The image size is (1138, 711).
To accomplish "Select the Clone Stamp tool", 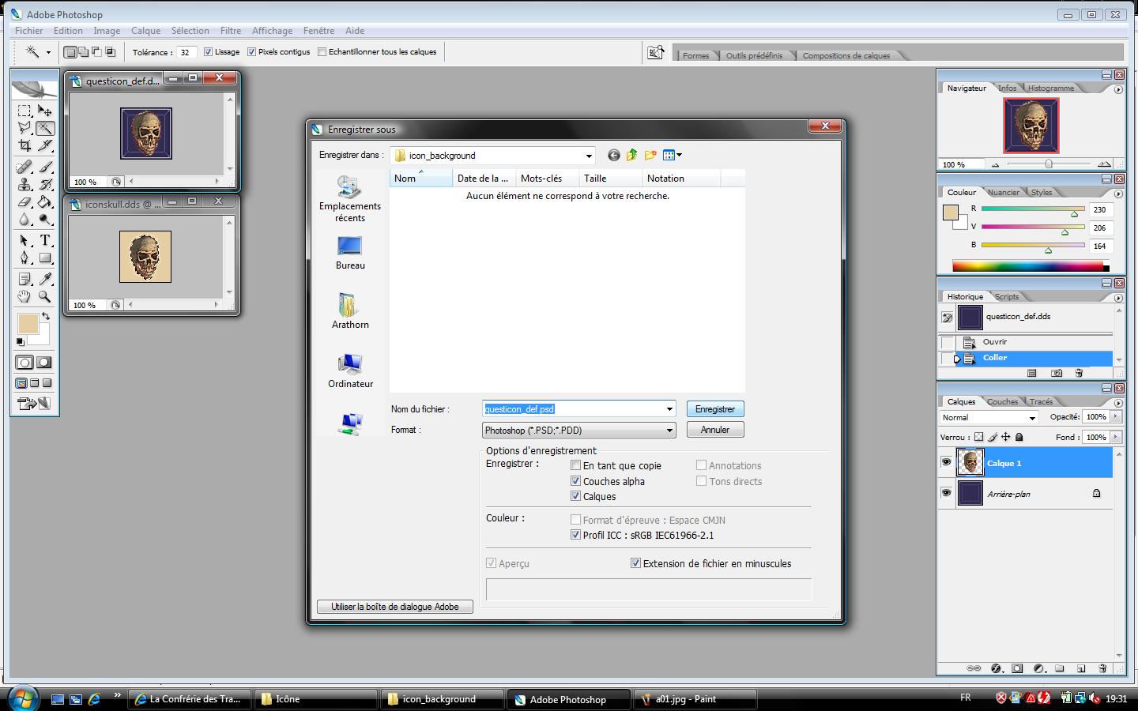I will (x=24, y=184).
